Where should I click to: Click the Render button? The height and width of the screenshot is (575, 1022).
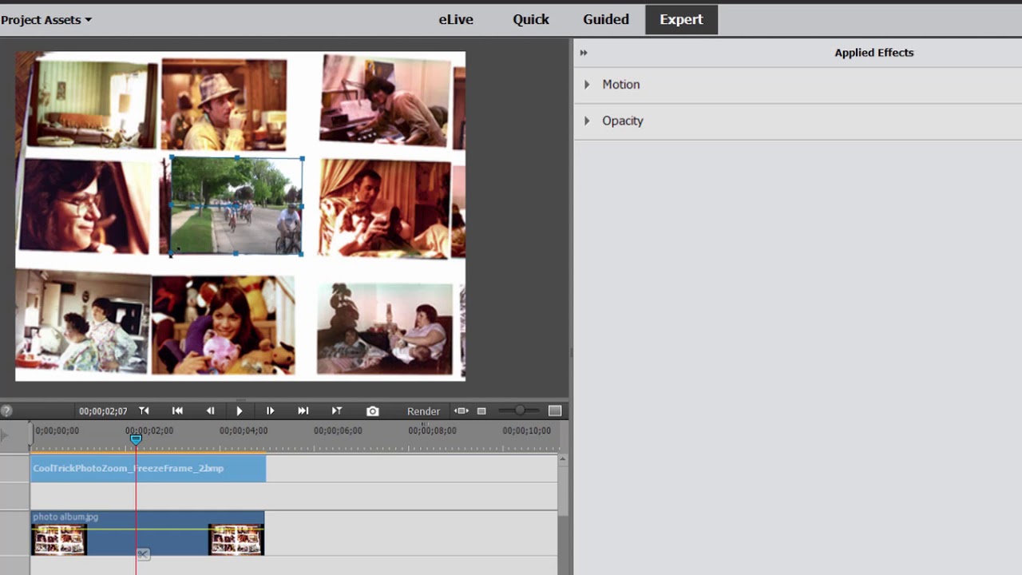tap(423, 411)
